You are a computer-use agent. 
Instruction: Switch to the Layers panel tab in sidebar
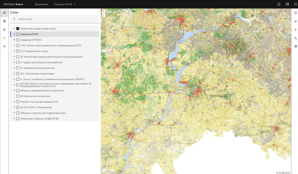point(5,13)
